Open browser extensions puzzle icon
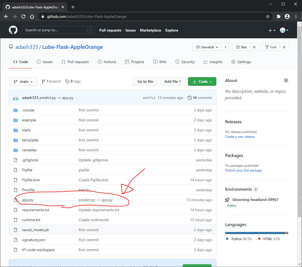 click(279, 17)
